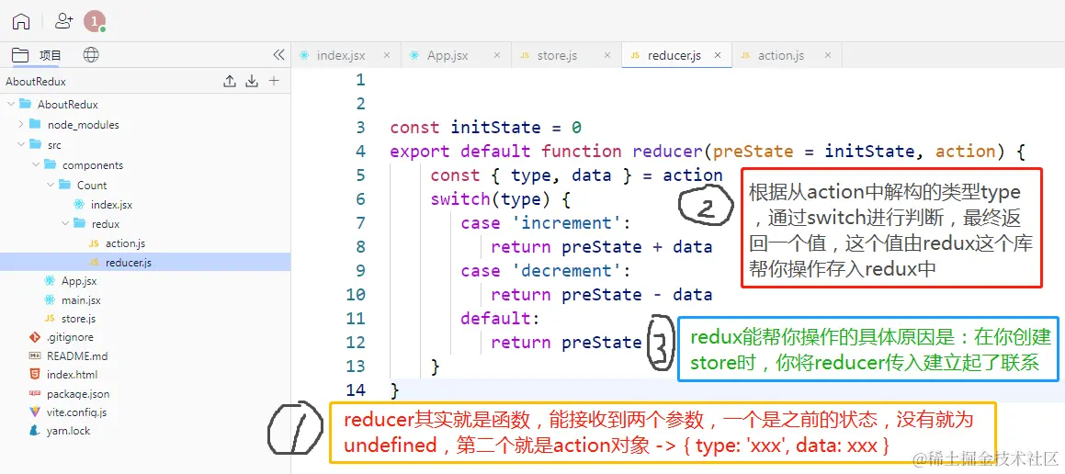
Task: Open the user avatar badge
Action: 95,22
